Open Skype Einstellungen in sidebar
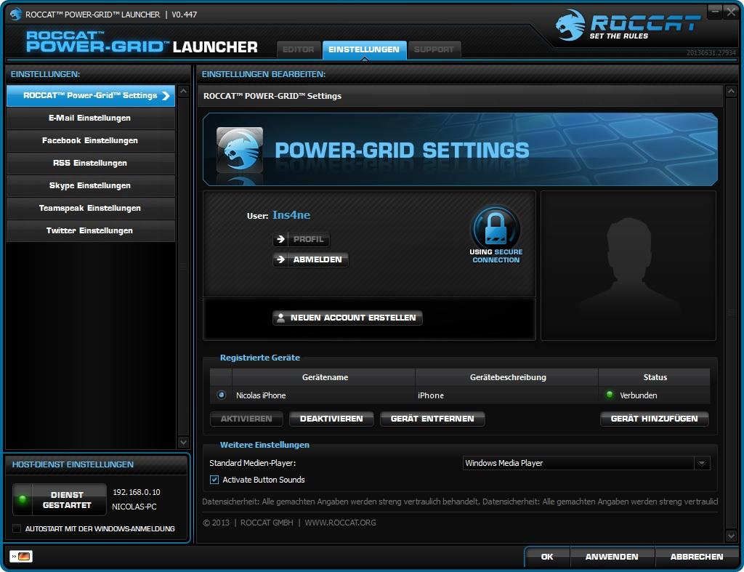Screen dimensions: 744x572 click(90, 185)
